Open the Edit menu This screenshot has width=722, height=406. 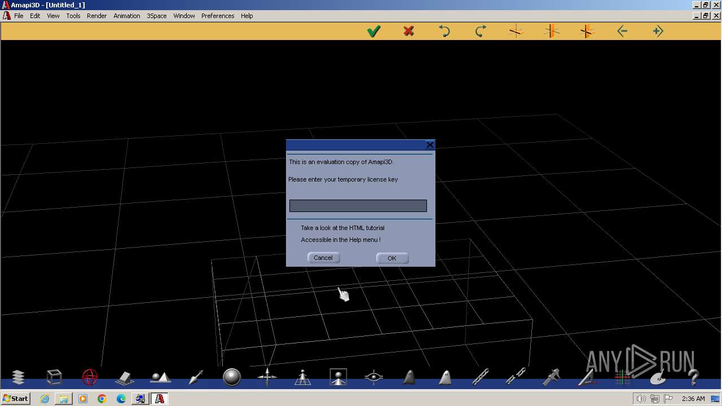pos(35,16)
